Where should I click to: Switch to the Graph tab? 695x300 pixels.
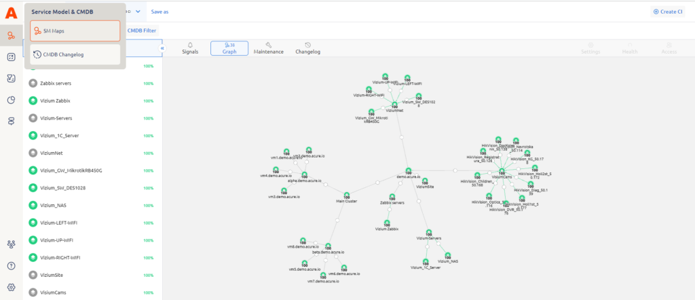[229, 48]
